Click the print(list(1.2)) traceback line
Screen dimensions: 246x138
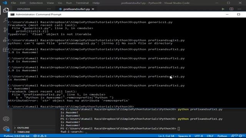(32, 31)
